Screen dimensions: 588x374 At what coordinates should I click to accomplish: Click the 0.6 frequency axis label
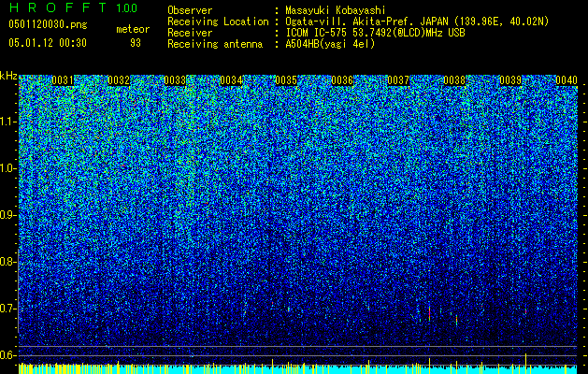click(8, 355)
